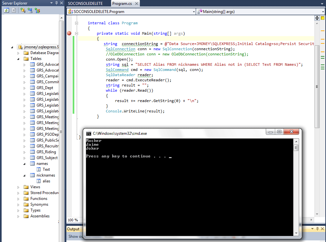Open the Main(string[] args) member dropdown
326x242 pixels.
(x=323, y=11)
